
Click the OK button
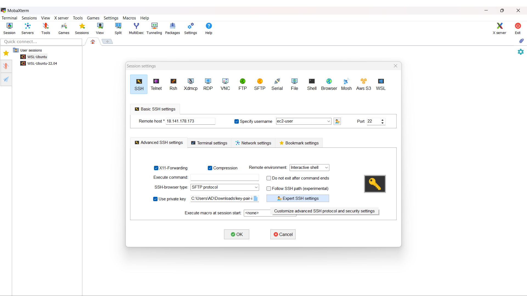[236, 234]
